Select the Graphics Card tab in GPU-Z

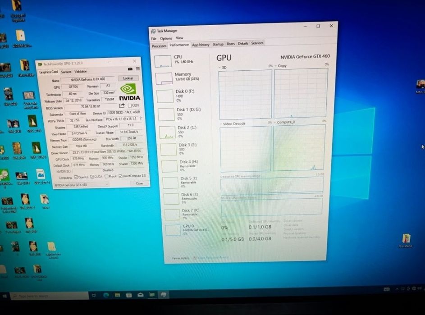click(x=49, y=72)
